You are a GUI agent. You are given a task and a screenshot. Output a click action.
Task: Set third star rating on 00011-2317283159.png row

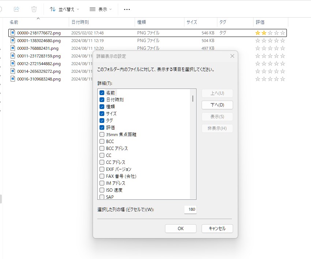[270, 56]
